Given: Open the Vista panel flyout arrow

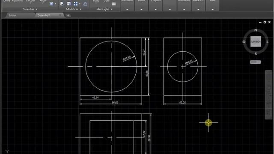Looking at the screenshot, I should (212, 9).
